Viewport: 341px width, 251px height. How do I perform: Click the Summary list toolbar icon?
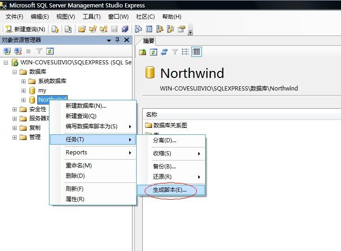[x=149, y=29]
